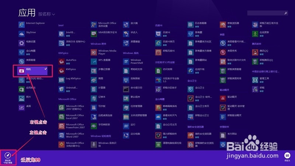Launch Windows PowerShell
Image resolution: width=295 pixels, height=166 pixels.
point(133,61)
